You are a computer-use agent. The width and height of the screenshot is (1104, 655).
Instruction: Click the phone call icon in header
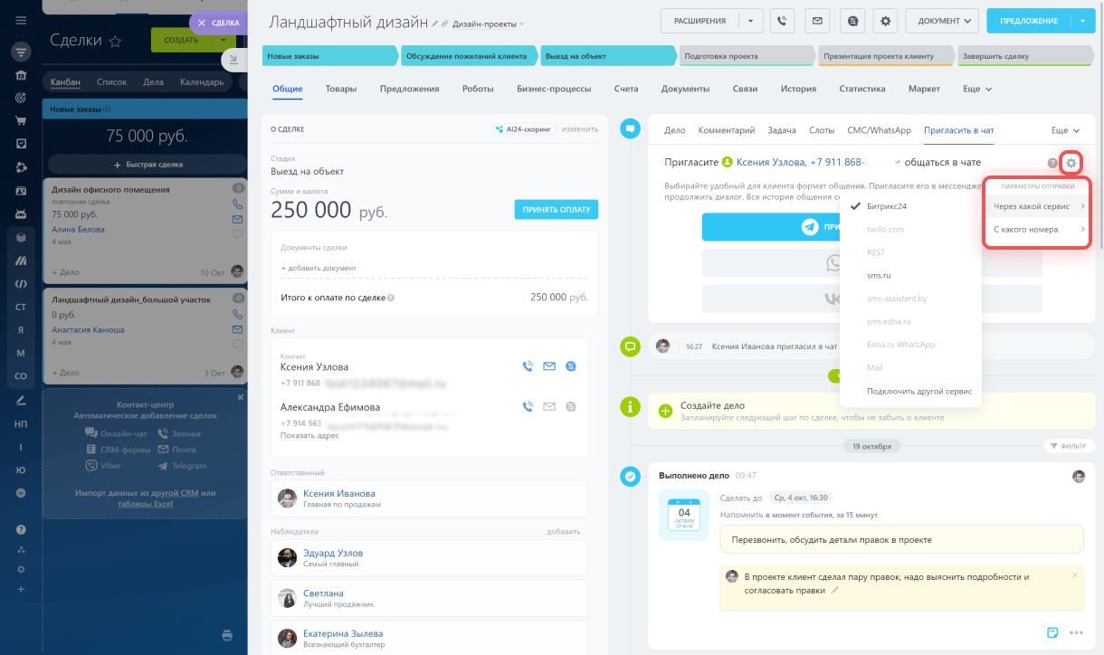point(782,21)
